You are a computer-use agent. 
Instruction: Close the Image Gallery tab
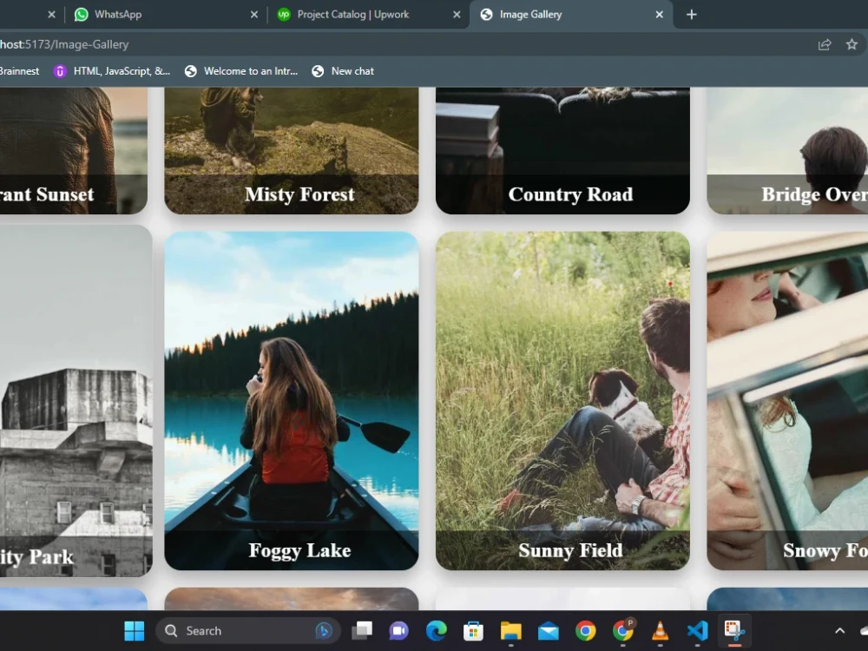[x=660, y=15]
